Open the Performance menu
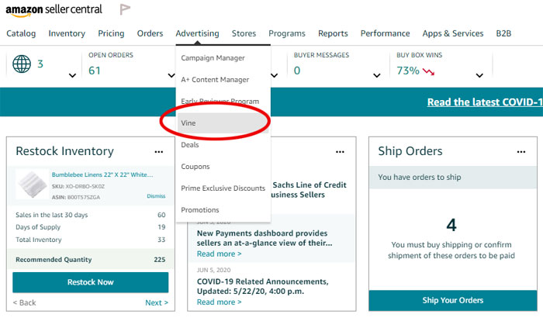Screen dimensions: 543x321 [x=385, y=33]
